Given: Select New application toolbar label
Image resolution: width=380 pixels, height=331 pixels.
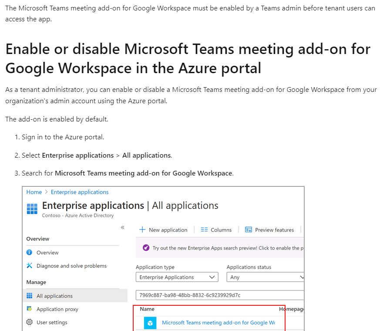Looking at the screenshot, I should pos(168,230).
